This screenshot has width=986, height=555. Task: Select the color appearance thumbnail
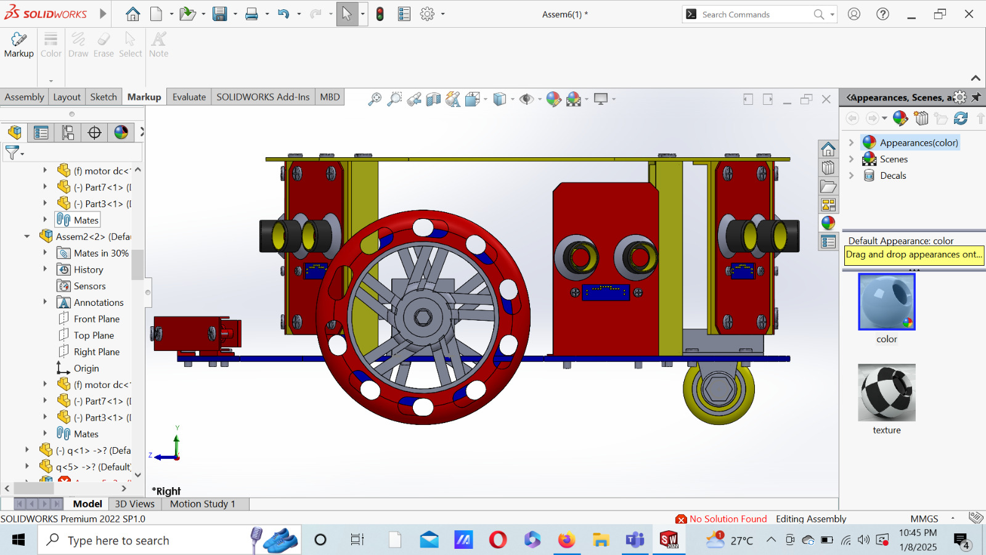click(x=886, y=302)
